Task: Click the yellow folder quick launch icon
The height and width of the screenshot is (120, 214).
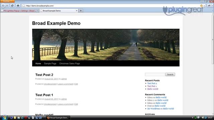Action: coord(15,118)
